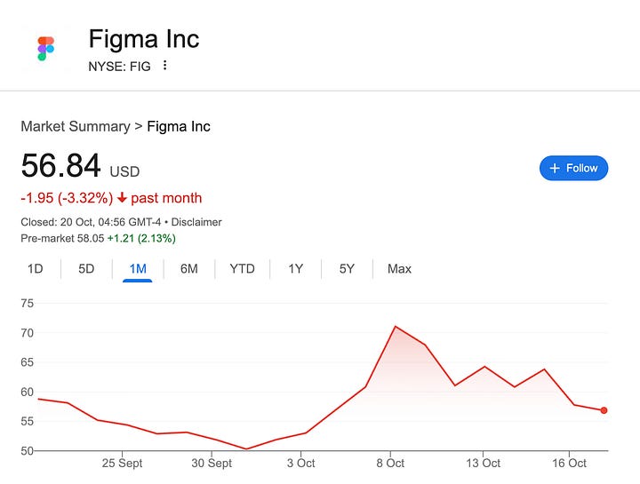Click the red endpoint dot on chart
The width and height of the screenshot is (640, 484).
coord(604,410)
